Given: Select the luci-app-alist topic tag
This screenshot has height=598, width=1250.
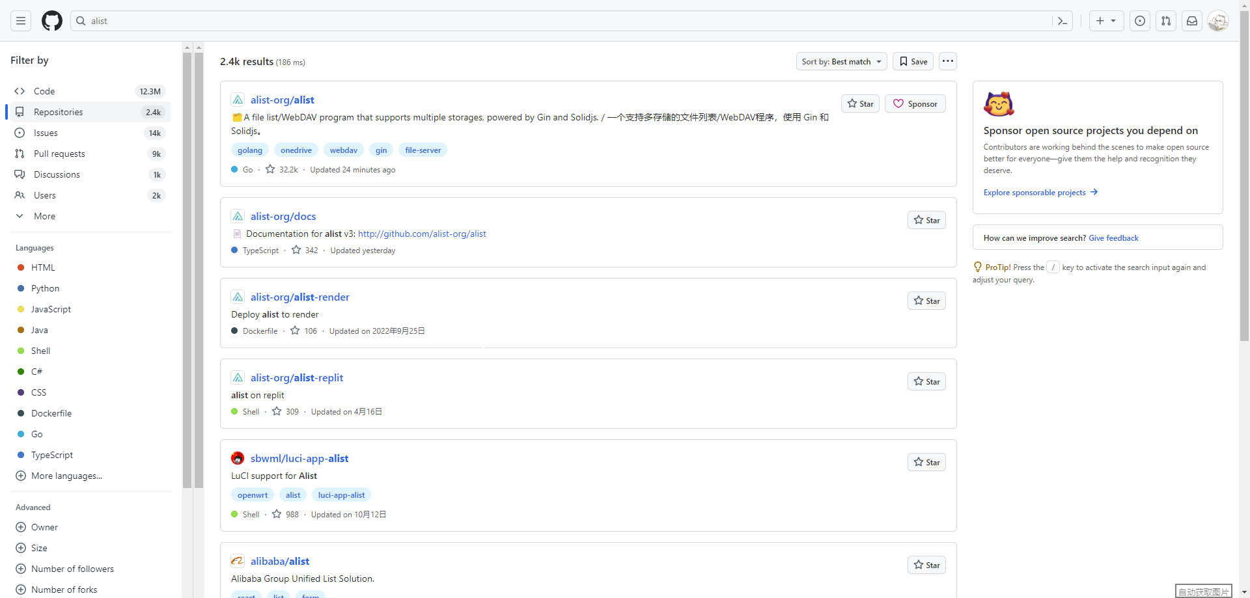Looking at the screenshot, I should pyautogui.click(x=341, y=495).
